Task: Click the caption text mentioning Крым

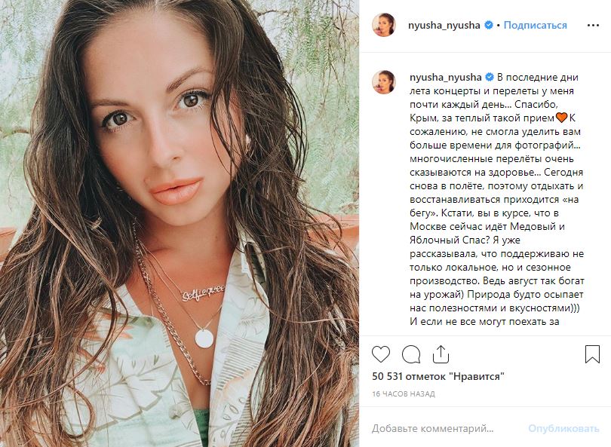Action: point(469,119)
